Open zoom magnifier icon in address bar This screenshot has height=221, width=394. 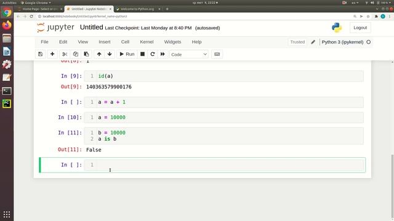(x=355, y=17)
